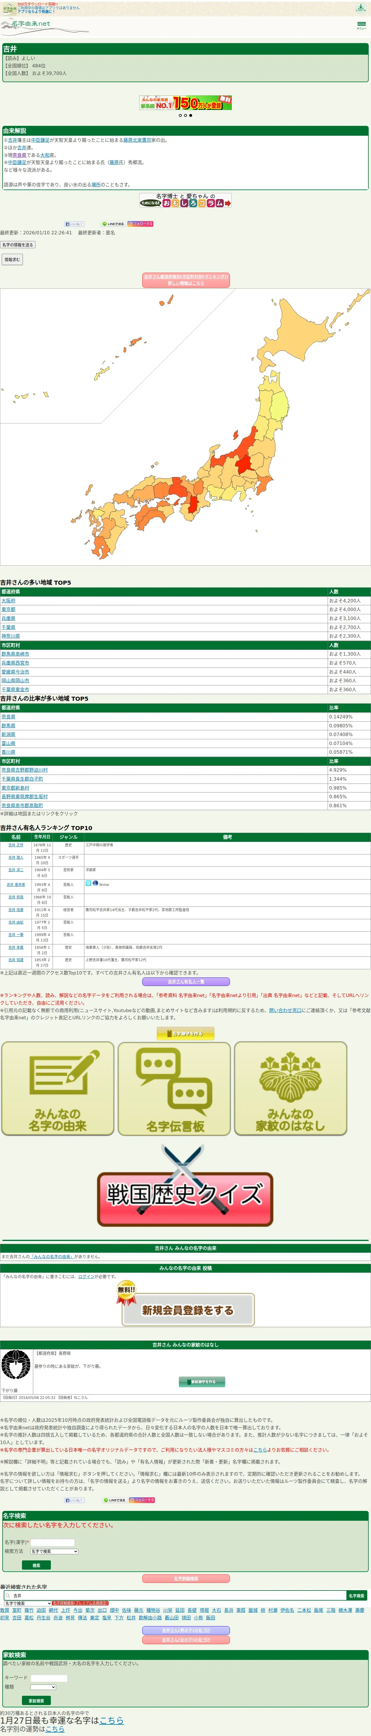Viewport: 371px width, 1736px height.
Task: Open the おもしろコラム banner
Action: click(x=185, y=200)
